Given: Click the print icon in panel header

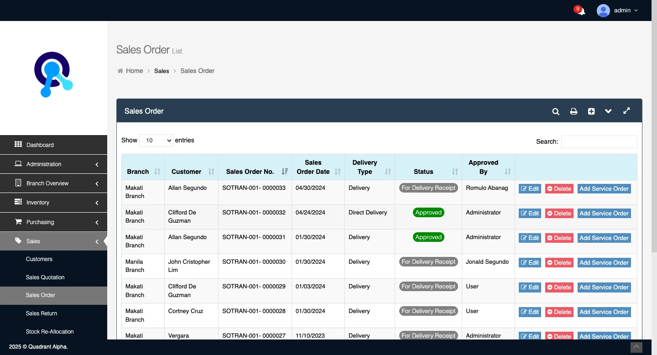Looking at the screenshot, I should pos(574,111).
